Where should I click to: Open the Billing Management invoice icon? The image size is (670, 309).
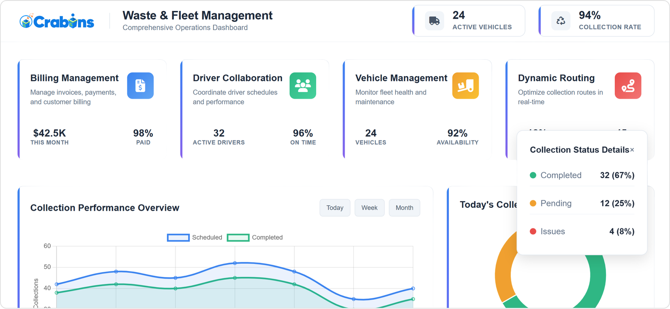tap(140, 86)
